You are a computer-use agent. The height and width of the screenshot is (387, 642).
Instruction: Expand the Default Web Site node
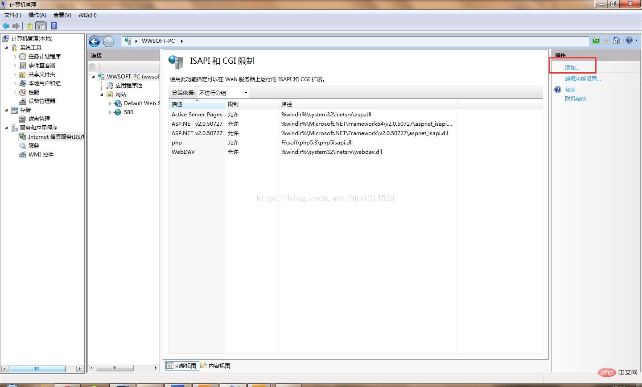point(111,103)
